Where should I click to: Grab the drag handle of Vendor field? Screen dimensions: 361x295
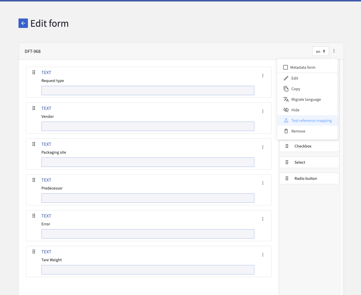point(34,108)
